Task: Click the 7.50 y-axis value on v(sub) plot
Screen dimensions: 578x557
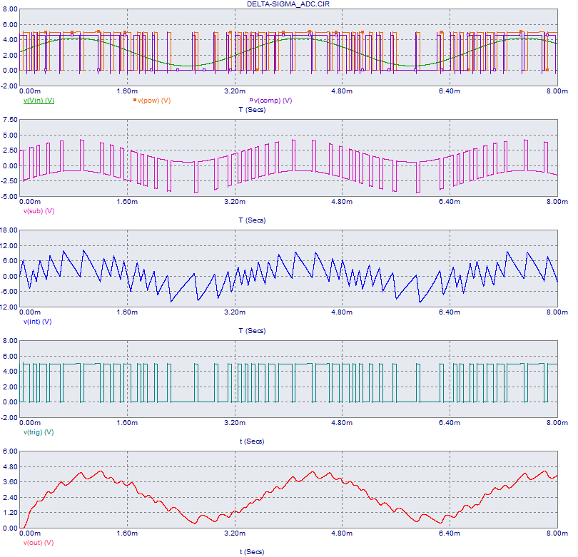Action: point(11,120)
